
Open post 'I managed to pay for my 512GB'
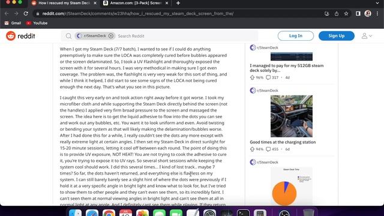(x=287, y=68)
